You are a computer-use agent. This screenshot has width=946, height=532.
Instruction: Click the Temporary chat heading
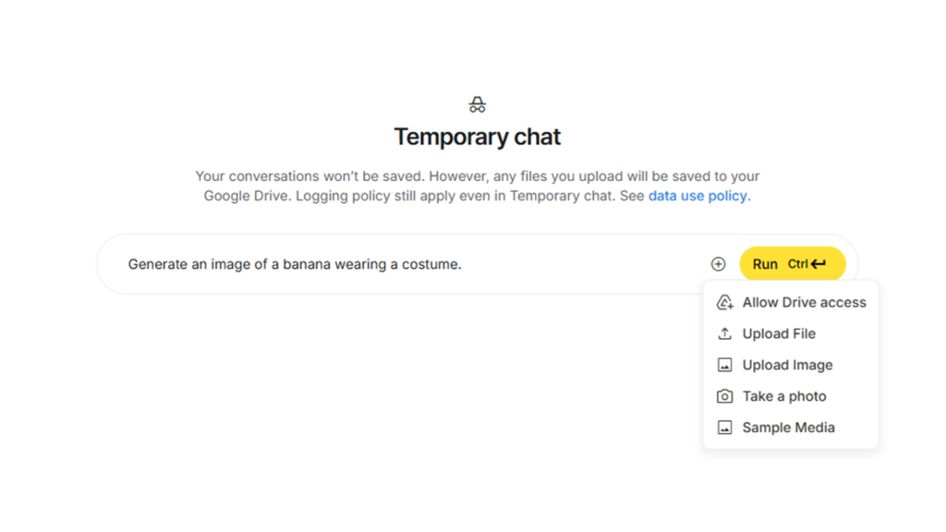(x=478, y=137)
